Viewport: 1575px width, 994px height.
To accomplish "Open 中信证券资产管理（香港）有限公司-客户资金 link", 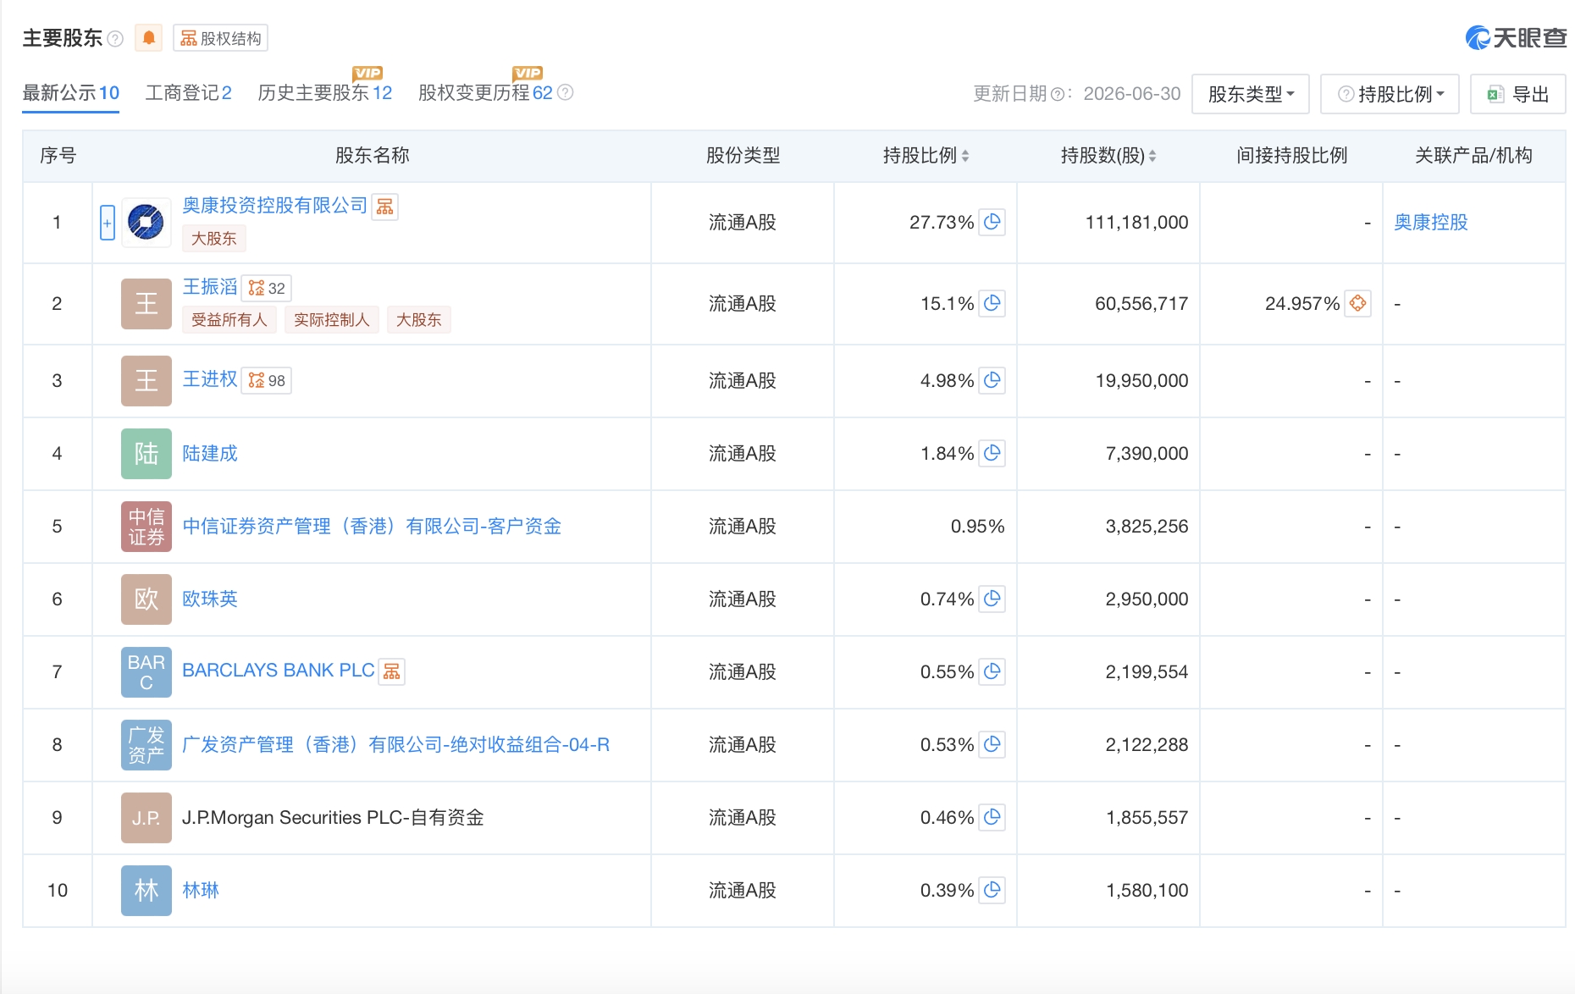I will [x=372, y=527].
